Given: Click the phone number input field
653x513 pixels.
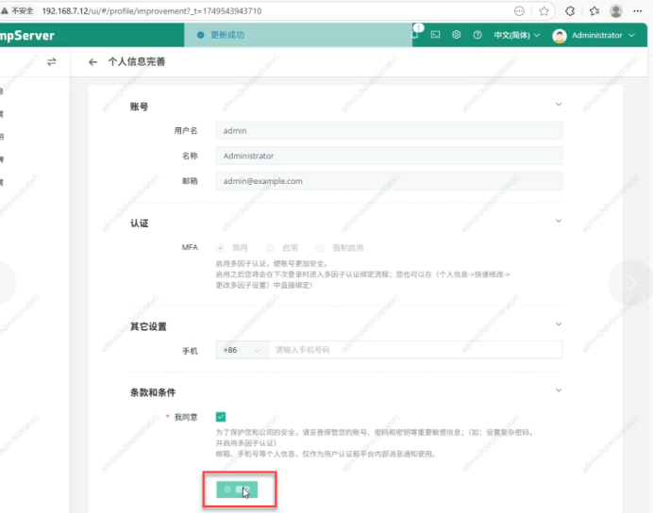Looking at the screenshot, I should point(415,350).
